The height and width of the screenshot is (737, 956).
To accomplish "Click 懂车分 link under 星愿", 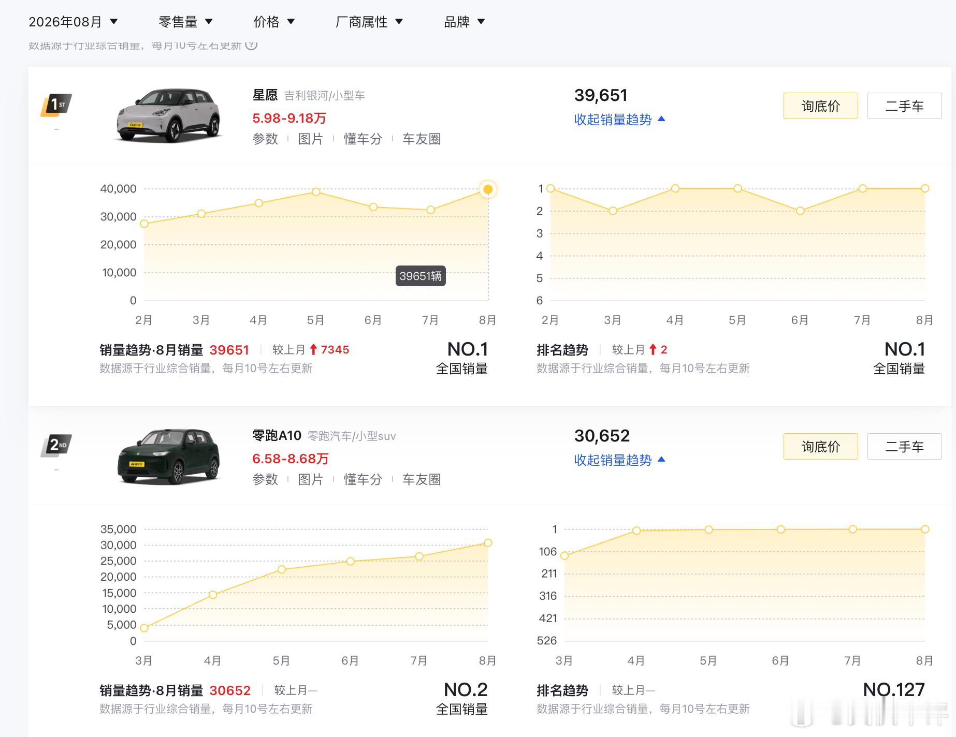I will 363,139.
